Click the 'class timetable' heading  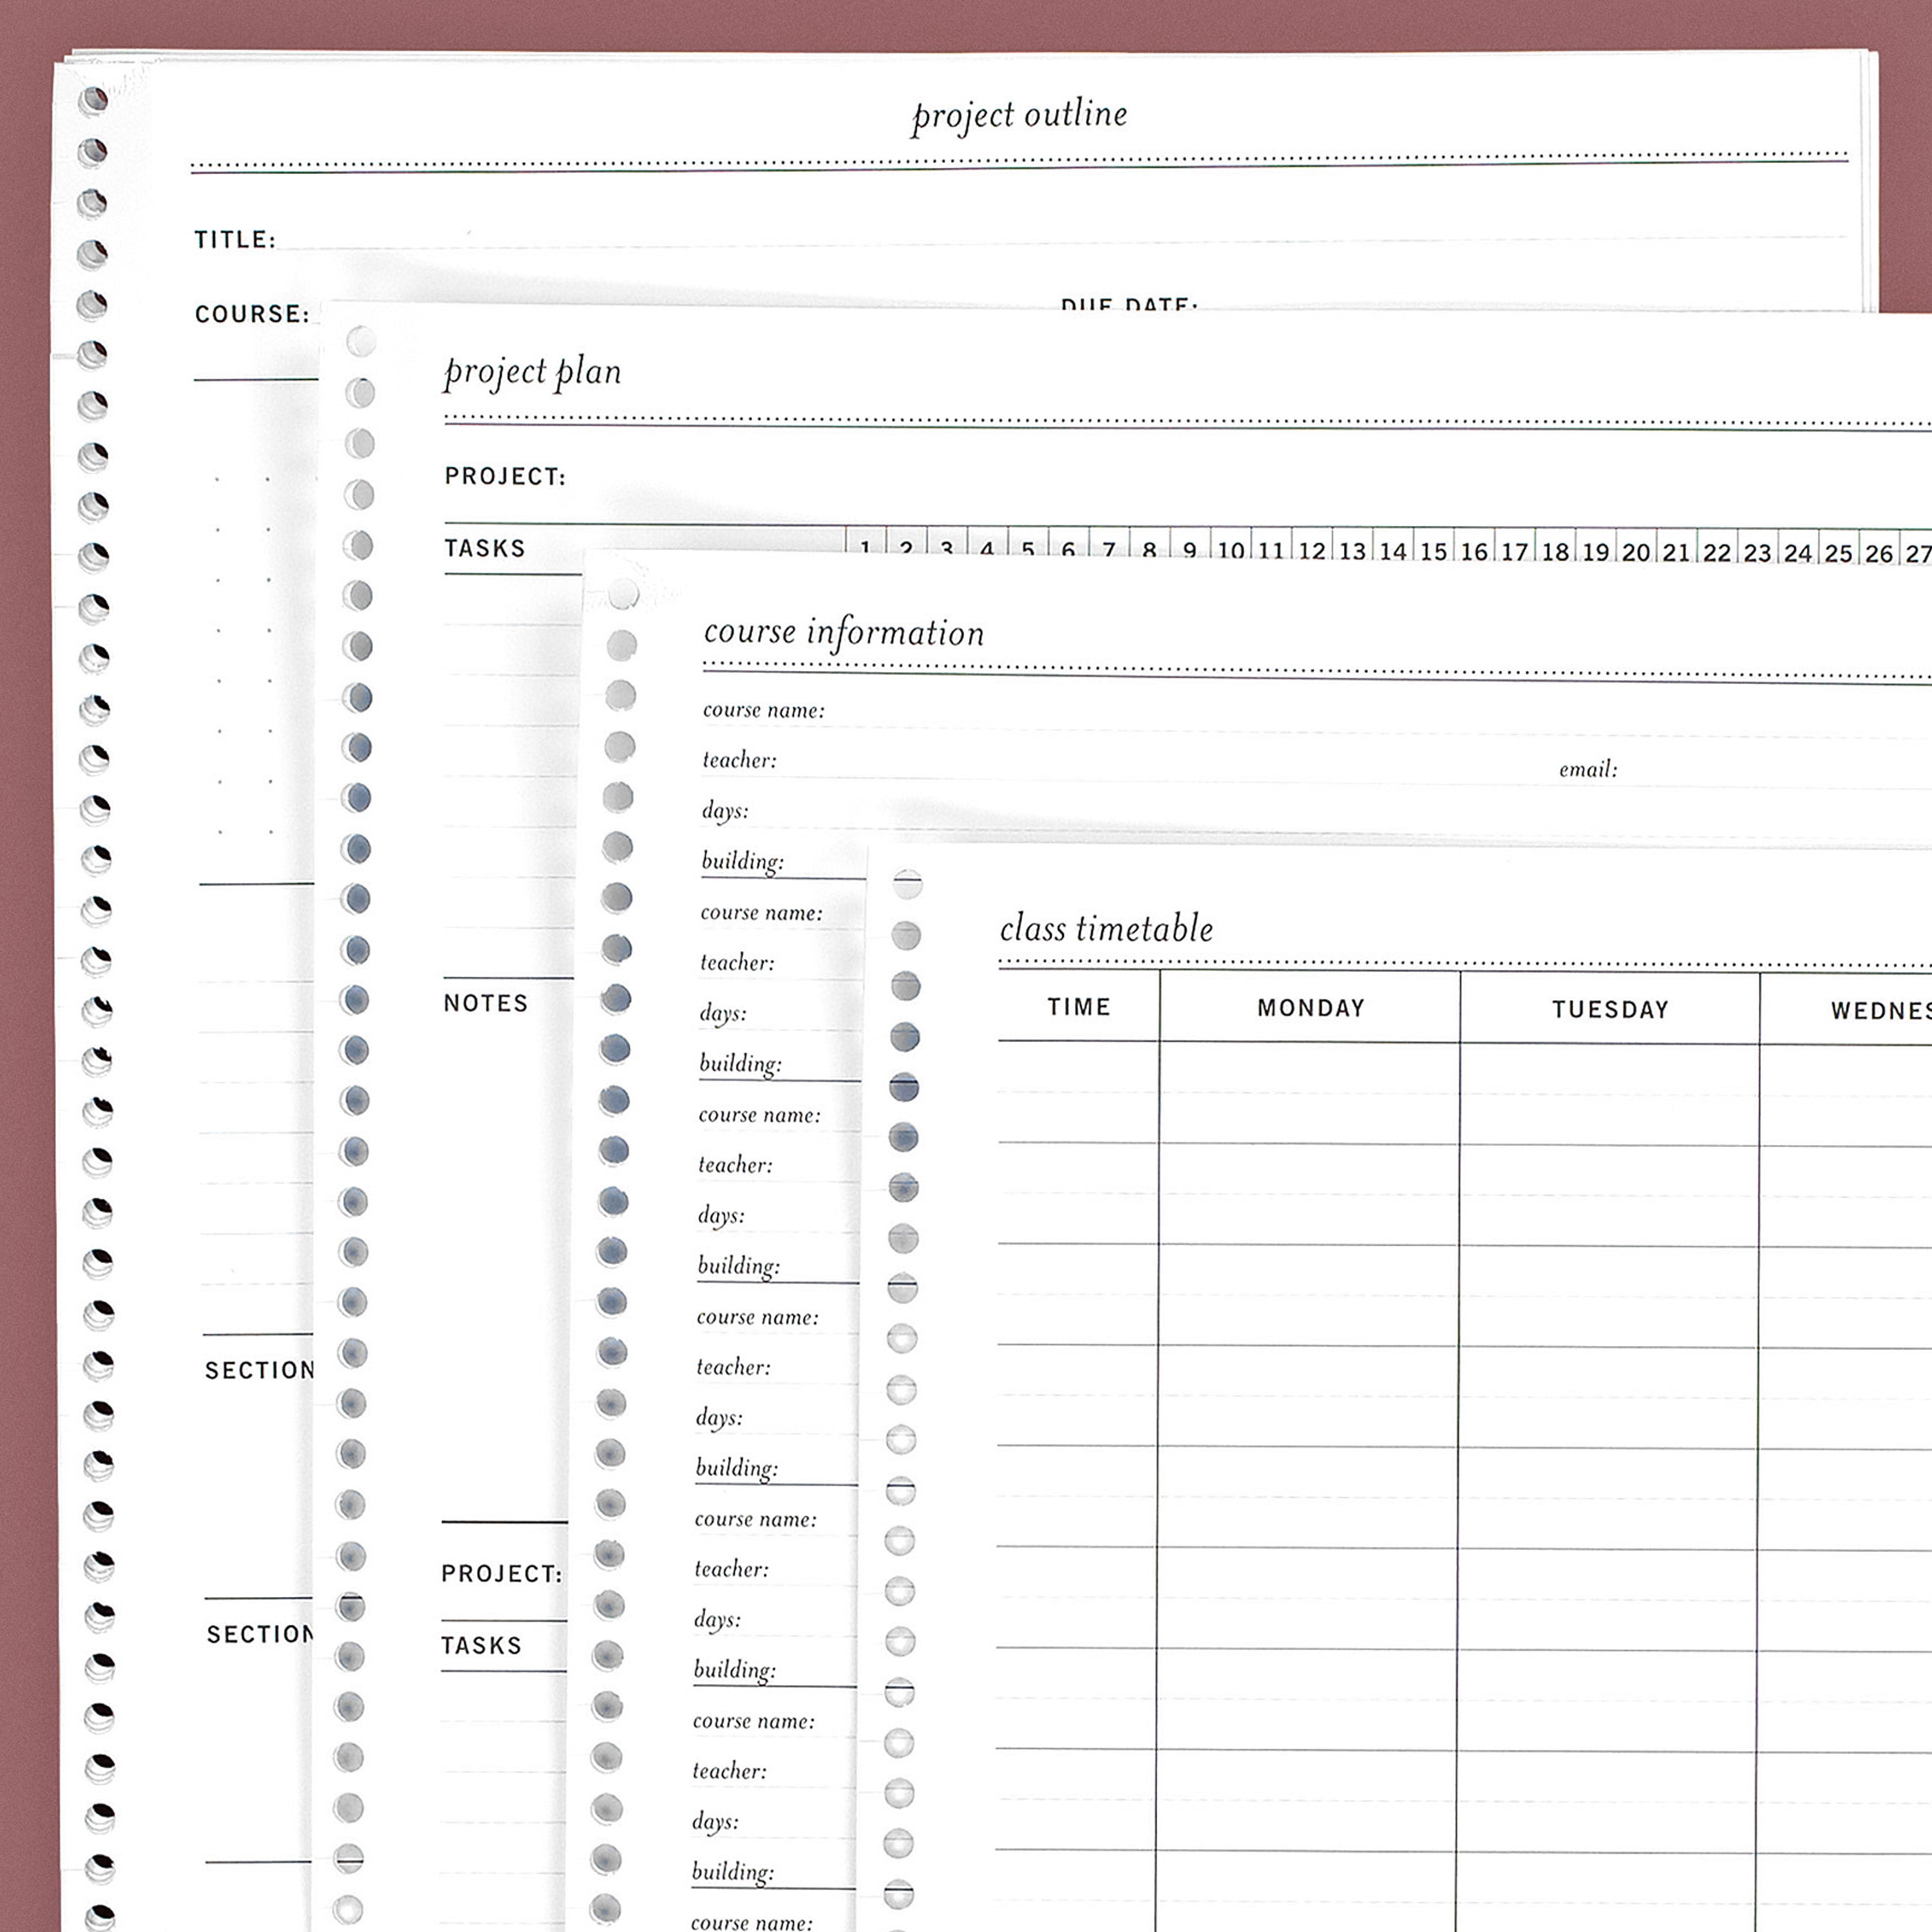click(x=1106, y=928)
